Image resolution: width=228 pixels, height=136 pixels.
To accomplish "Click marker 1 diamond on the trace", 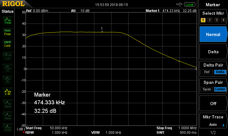I will pos(102,32).
